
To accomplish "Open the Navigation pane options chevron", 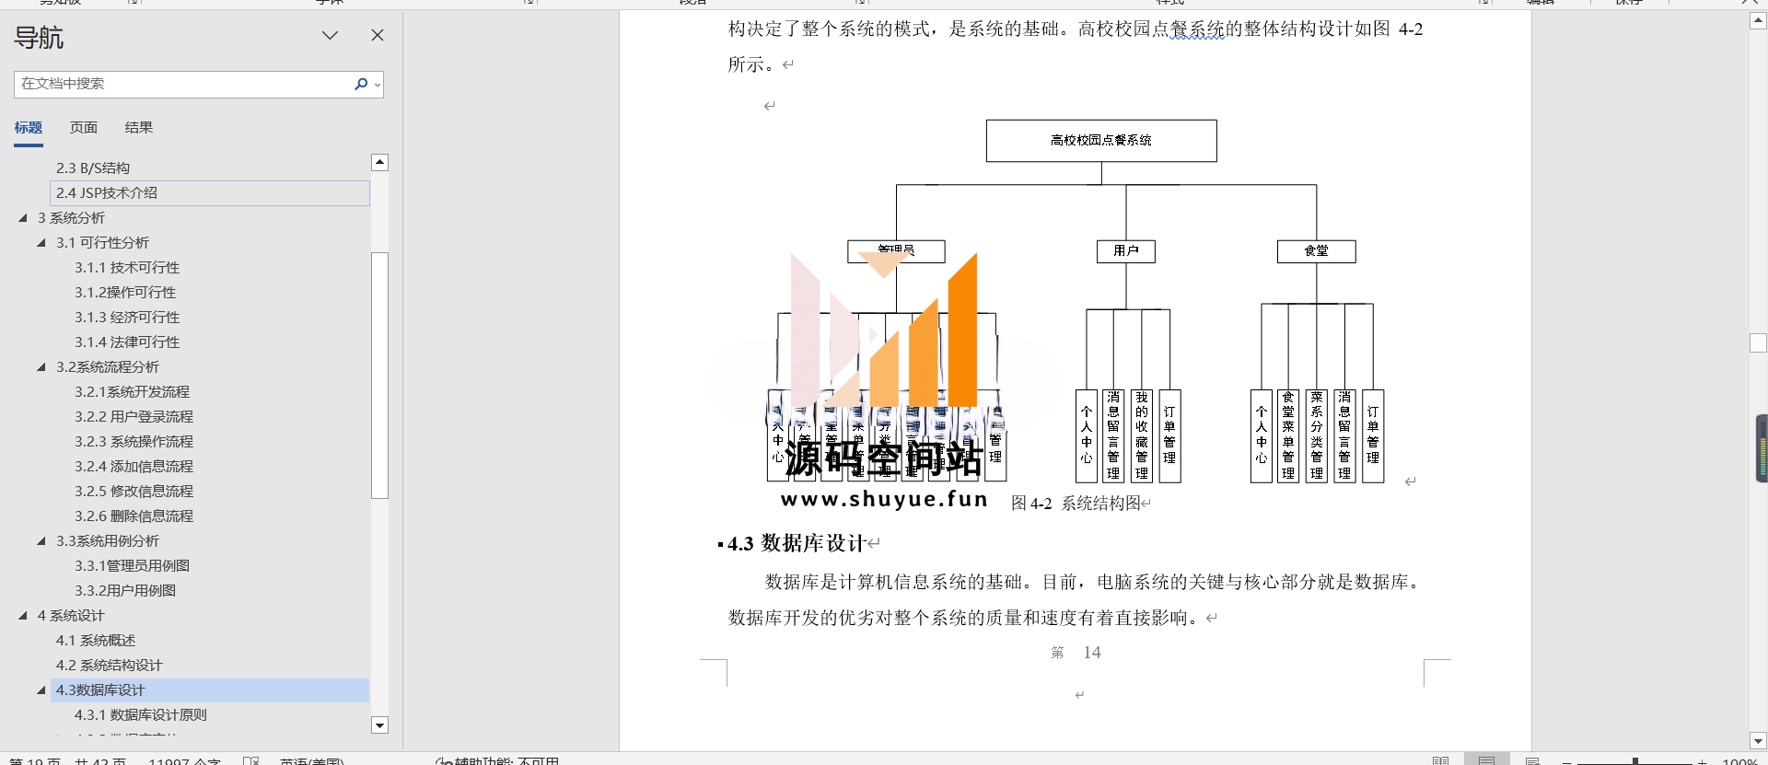I will (330, 36).
